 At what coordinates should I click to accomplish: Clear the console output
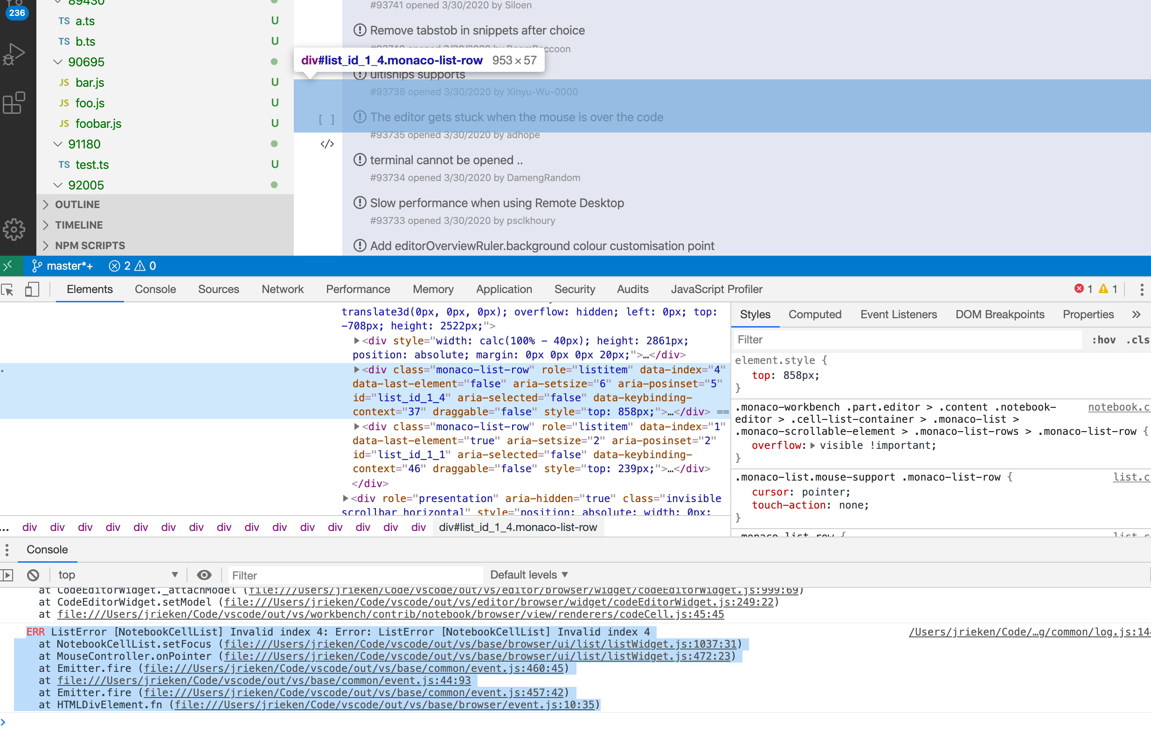33,575
